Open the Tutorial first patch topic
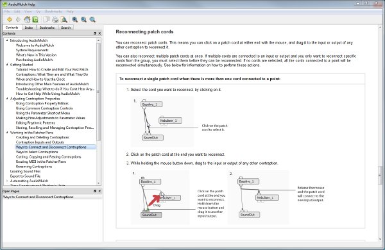Screen dimensions: 385x250 pos(52,69)
